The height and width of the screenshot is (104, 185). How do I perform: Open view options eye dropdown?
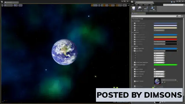point(182,16)
